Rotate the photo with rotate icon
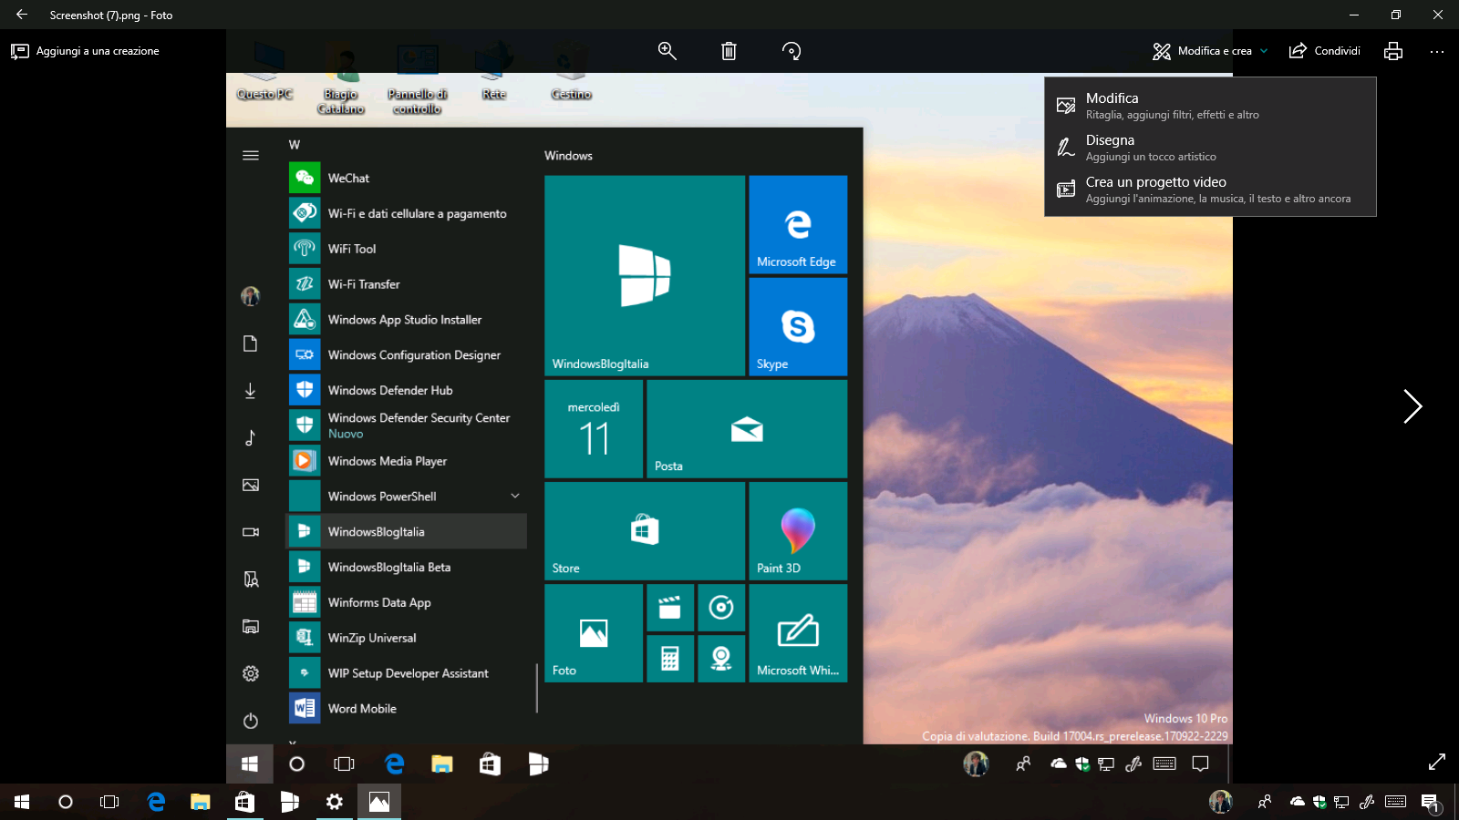 click(x=792, y=51)
